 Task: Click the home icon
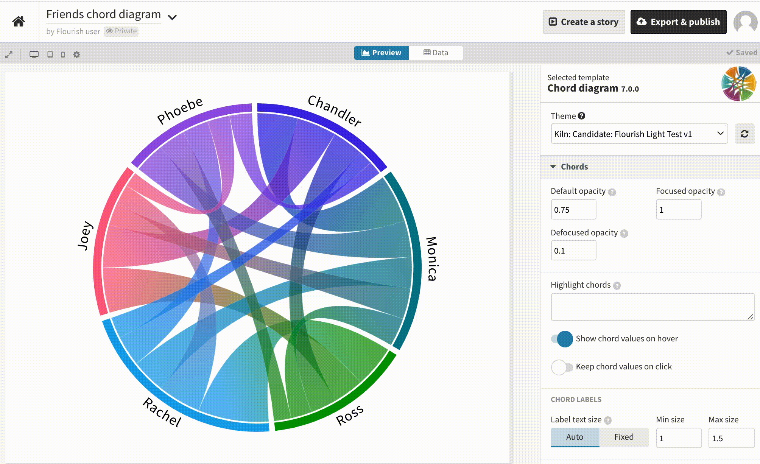(x=18, y=22)
